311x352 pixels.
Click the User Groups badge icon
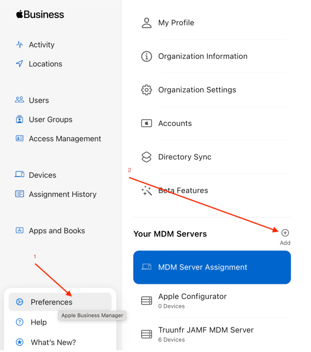tap(19, 119)
